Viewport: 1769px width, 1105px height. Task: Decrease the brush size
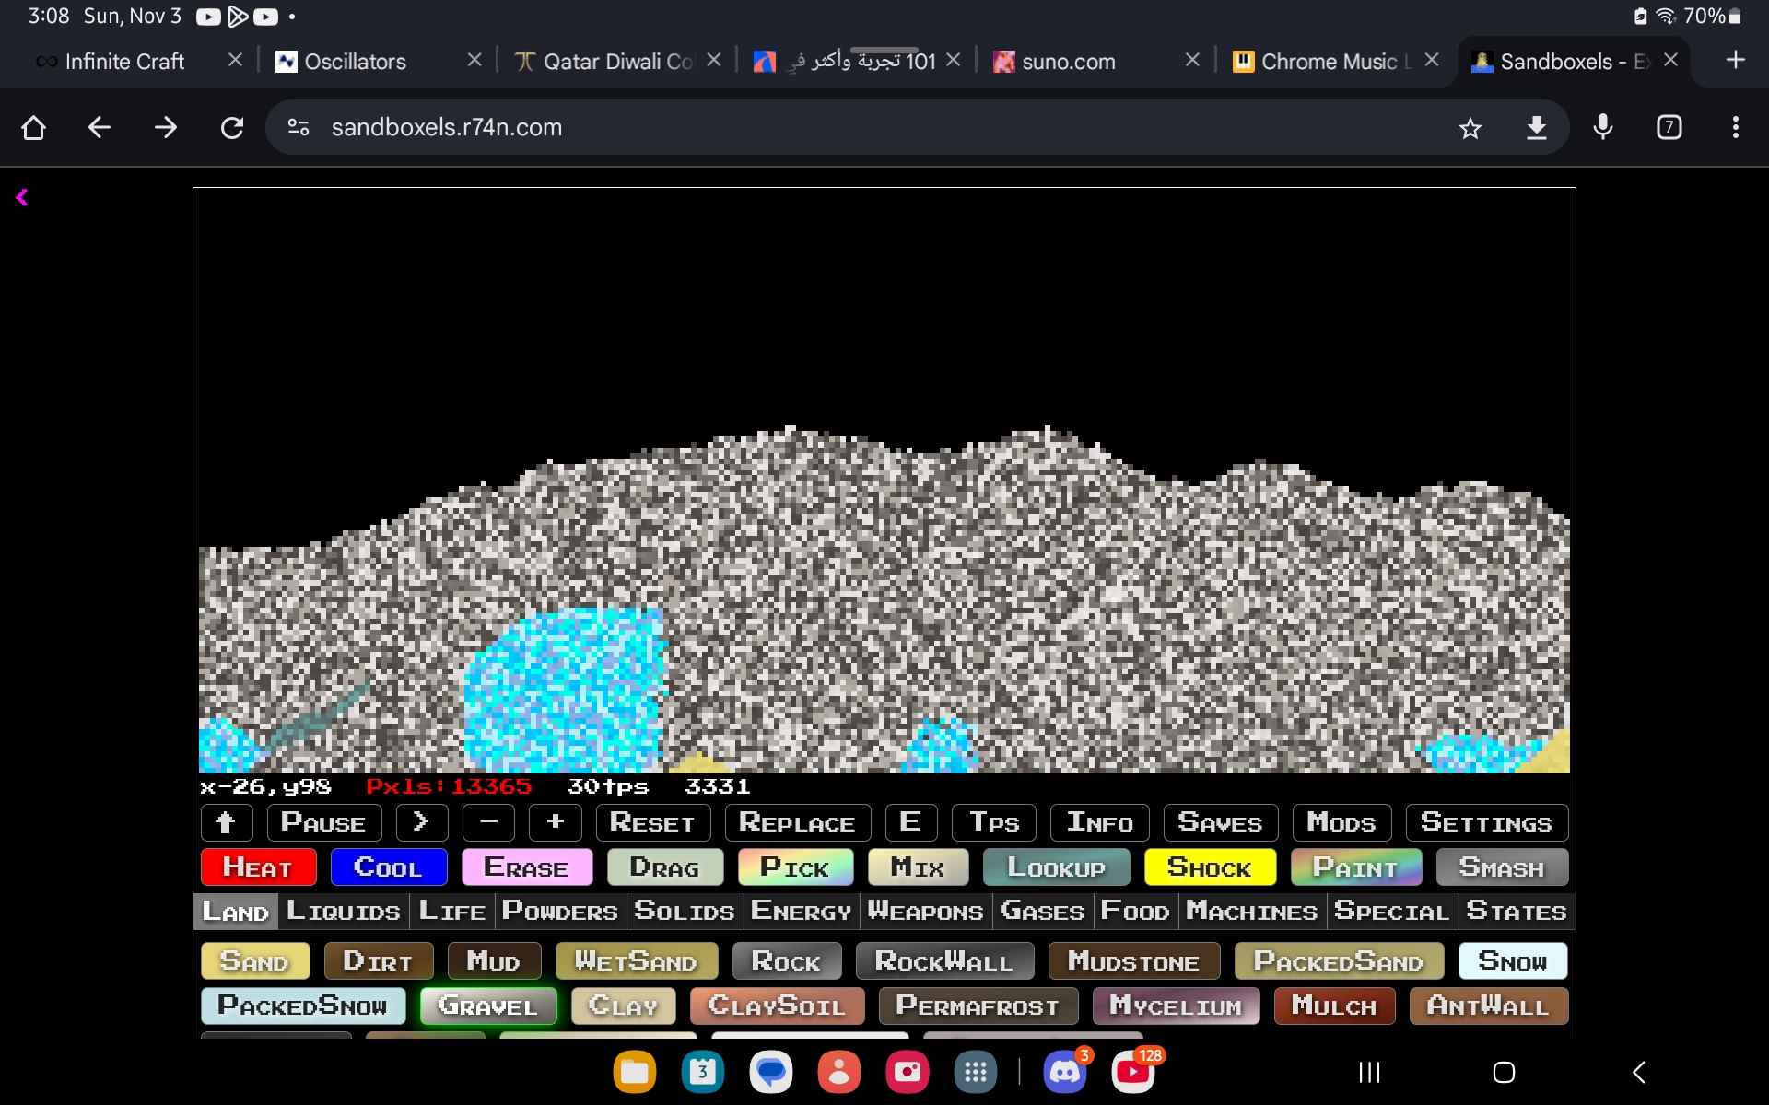[488, 822]
